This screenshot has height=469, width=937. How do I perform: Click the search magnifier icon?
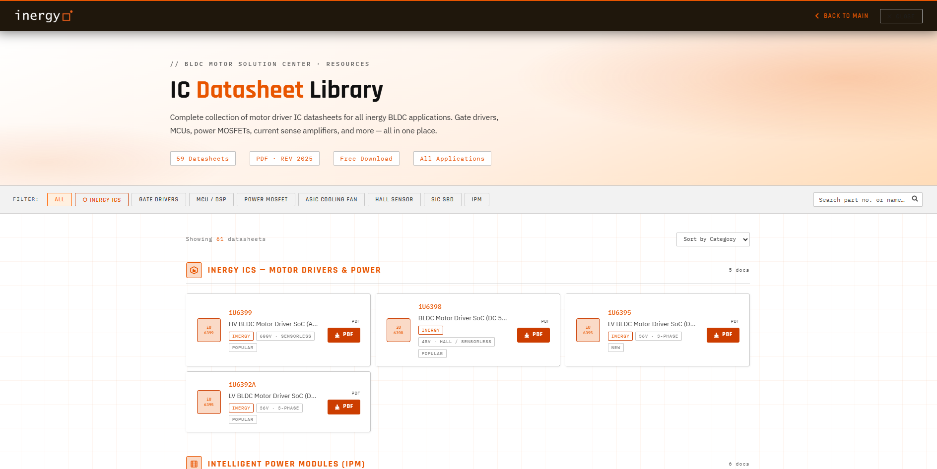click(915, 199)
